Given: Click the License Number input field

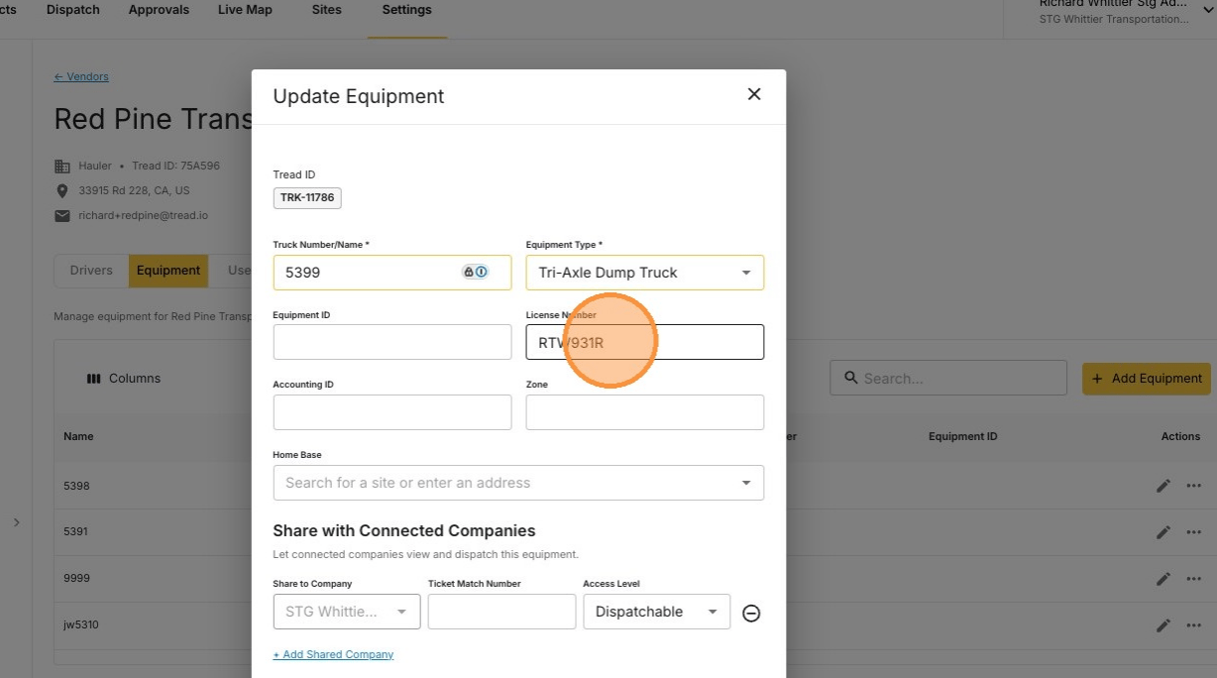Looking at the screenshot, I should tap(645, 342).
